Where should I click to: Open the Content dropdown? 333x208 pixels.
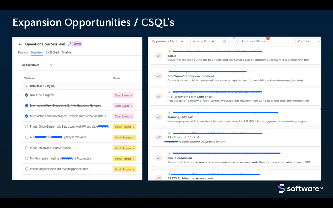308,41
